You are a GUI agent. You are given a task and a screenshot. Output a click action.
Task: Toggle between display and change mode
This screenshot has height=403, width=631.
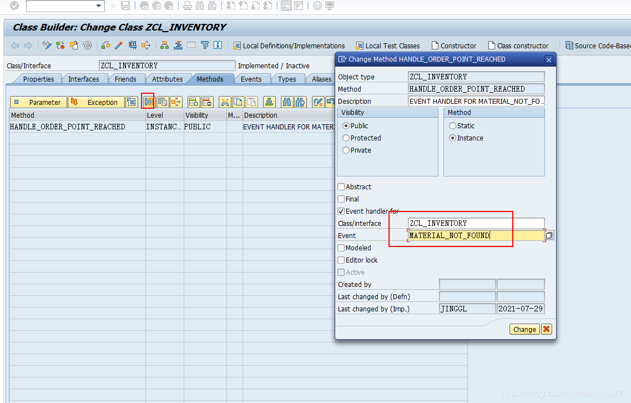tap(47, 46)
